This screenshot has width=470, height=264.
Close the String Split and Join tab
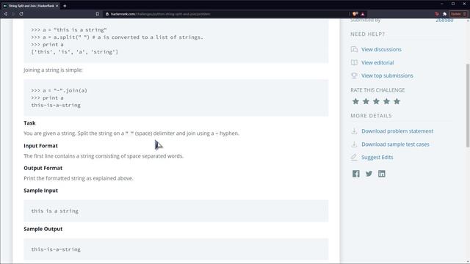[x=57, y=6]
